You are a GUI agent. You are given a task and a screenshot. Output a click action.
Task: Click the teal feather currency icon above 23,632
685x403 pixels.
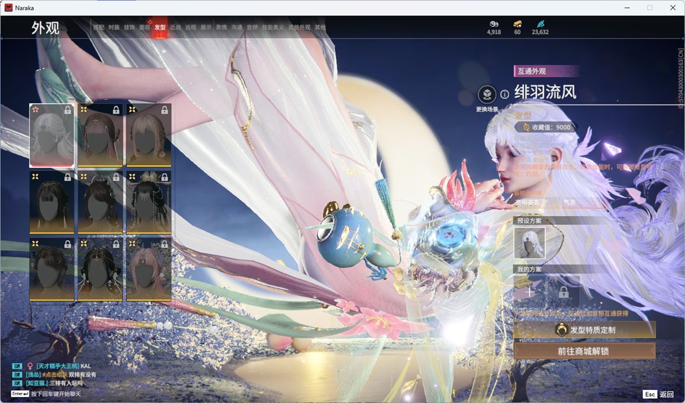(x=541, y=24)
